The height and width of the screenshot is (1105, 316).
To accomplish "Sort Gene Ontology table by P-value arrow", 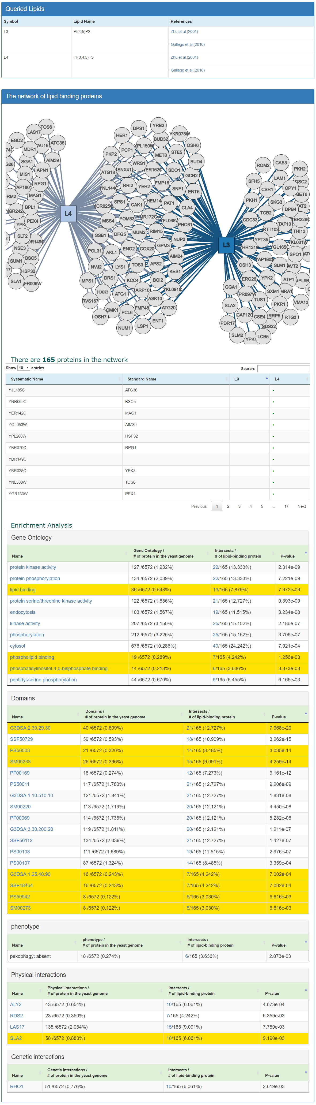I will click(306, 552).
